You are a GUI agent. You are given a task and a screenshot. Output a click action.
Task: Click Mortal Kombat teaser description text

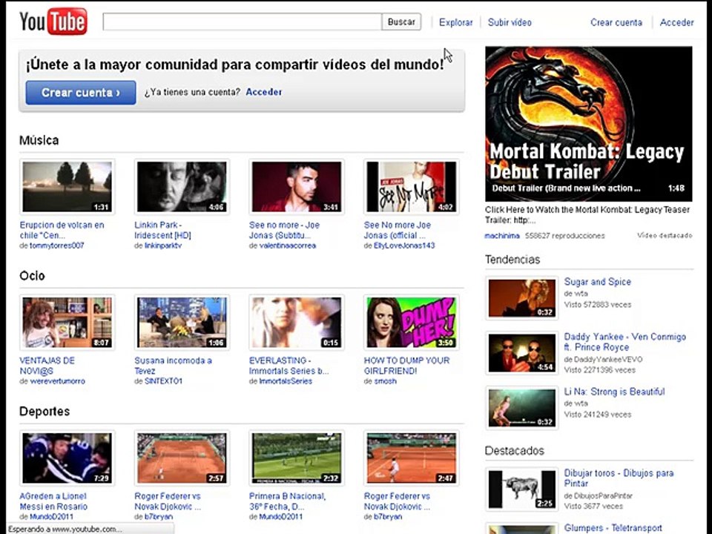pos(587,215)
